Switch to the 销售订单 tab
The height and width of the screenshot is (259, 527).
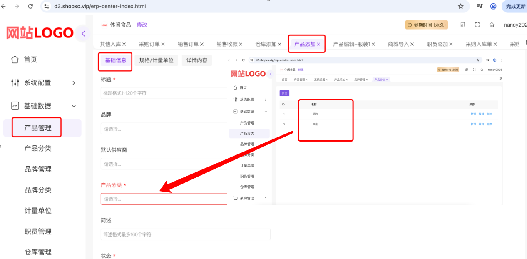[188, 44]
